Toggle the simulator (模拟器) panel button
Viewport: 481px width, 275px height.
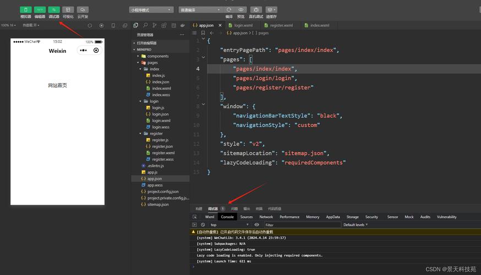(26, 10)
